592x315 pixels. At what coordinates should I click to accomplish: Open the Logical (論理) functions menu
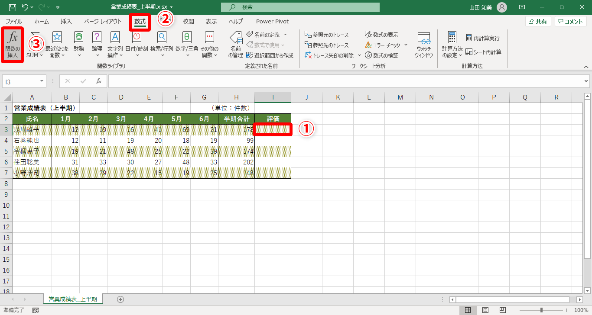[97, 45]
